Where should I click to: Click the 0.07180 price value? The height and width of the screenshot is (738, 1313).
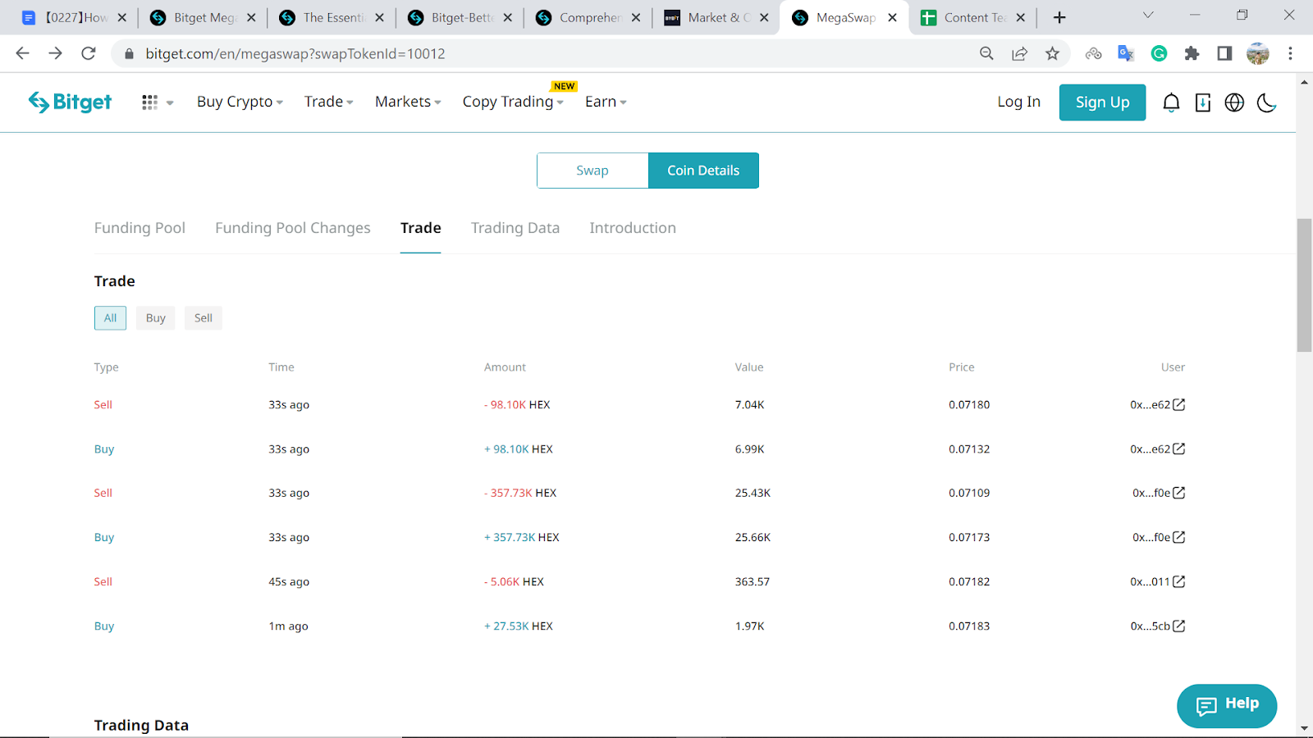tap(969, 404)
